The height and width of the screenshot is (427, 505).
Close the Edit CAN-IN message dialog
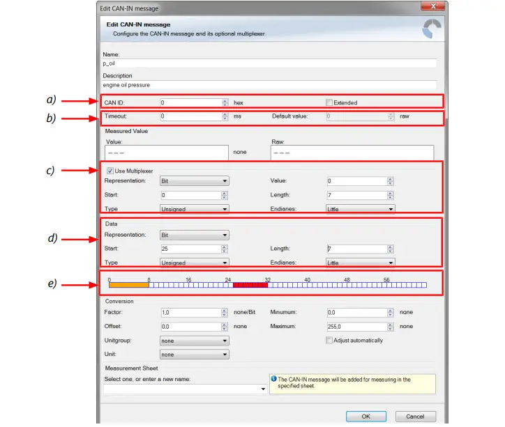tap(433, 6)
